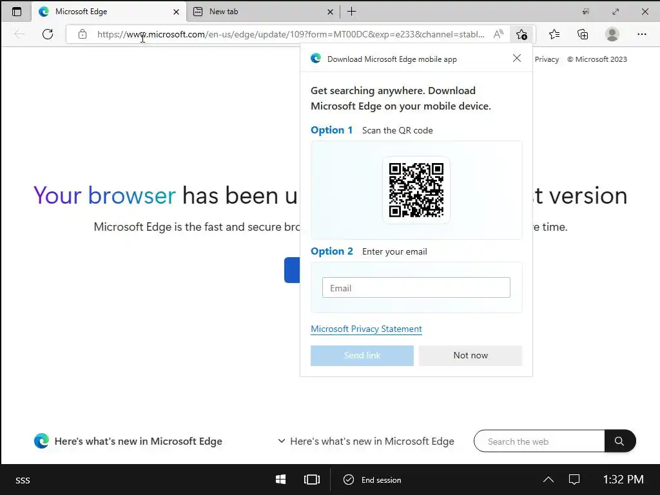Click the Edge logo in popup header
The image size is (660, 495).
[316, 59]
